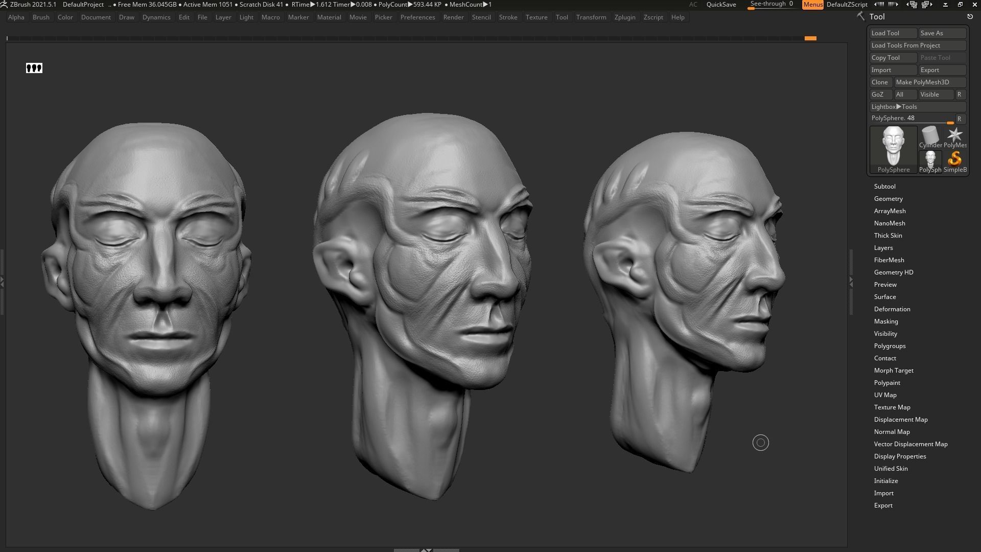Expand the Display Properties sub-palette
The height and width of the screenshot is (552, 981).
tap(900, 456)
